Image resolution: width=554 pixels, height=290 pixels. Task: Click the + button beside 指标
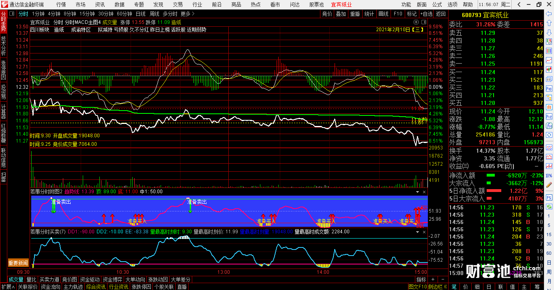[x=433, y=279]
